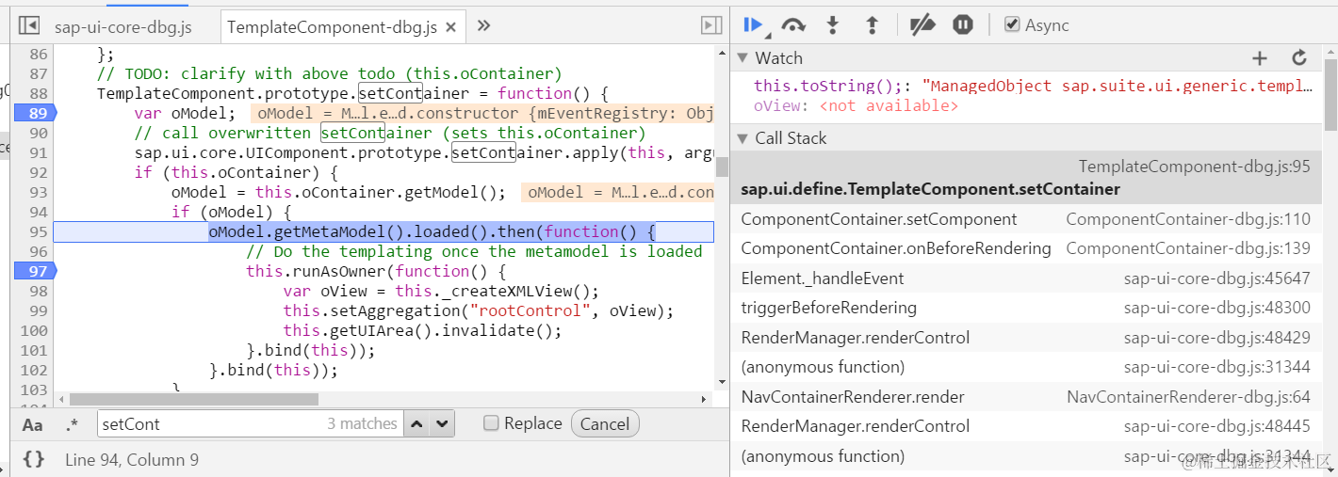
Task: Go to next search match
Action: 442,424
